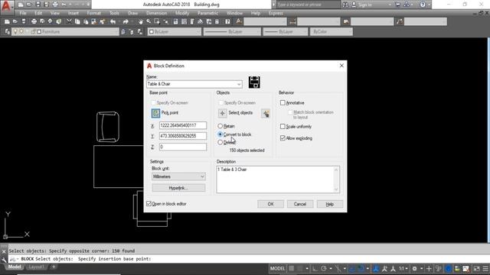The image size is (490, 275).
Task: Enable the Annotative checkbox
Action: click(x=283, y=102)
